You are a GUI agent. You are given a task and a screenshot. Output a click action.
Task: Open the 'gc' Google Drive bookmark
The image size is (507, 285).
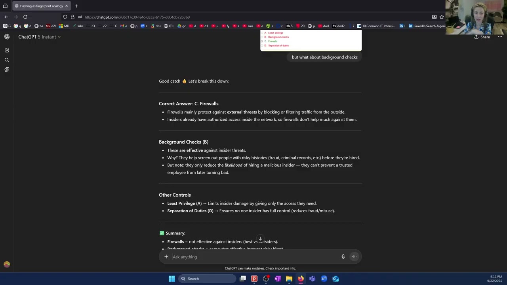click(x=182, y=26)
